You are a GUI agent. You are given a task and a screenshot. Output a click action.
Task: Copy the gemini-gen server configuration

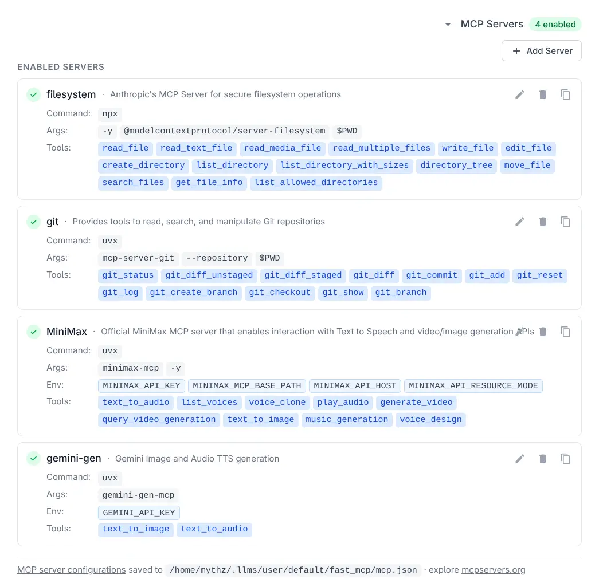click(x=566, y=459)
